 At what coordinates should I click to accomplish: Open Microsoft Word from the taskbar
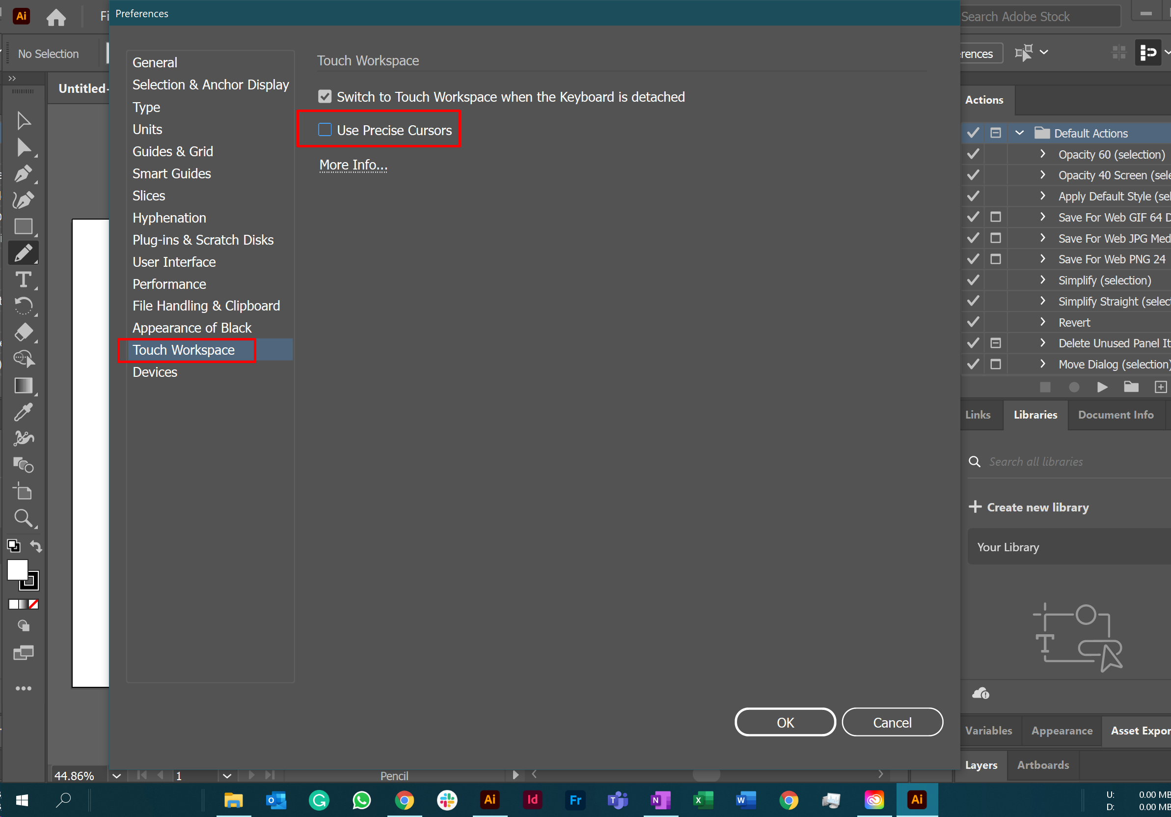(x=746, y=800)
